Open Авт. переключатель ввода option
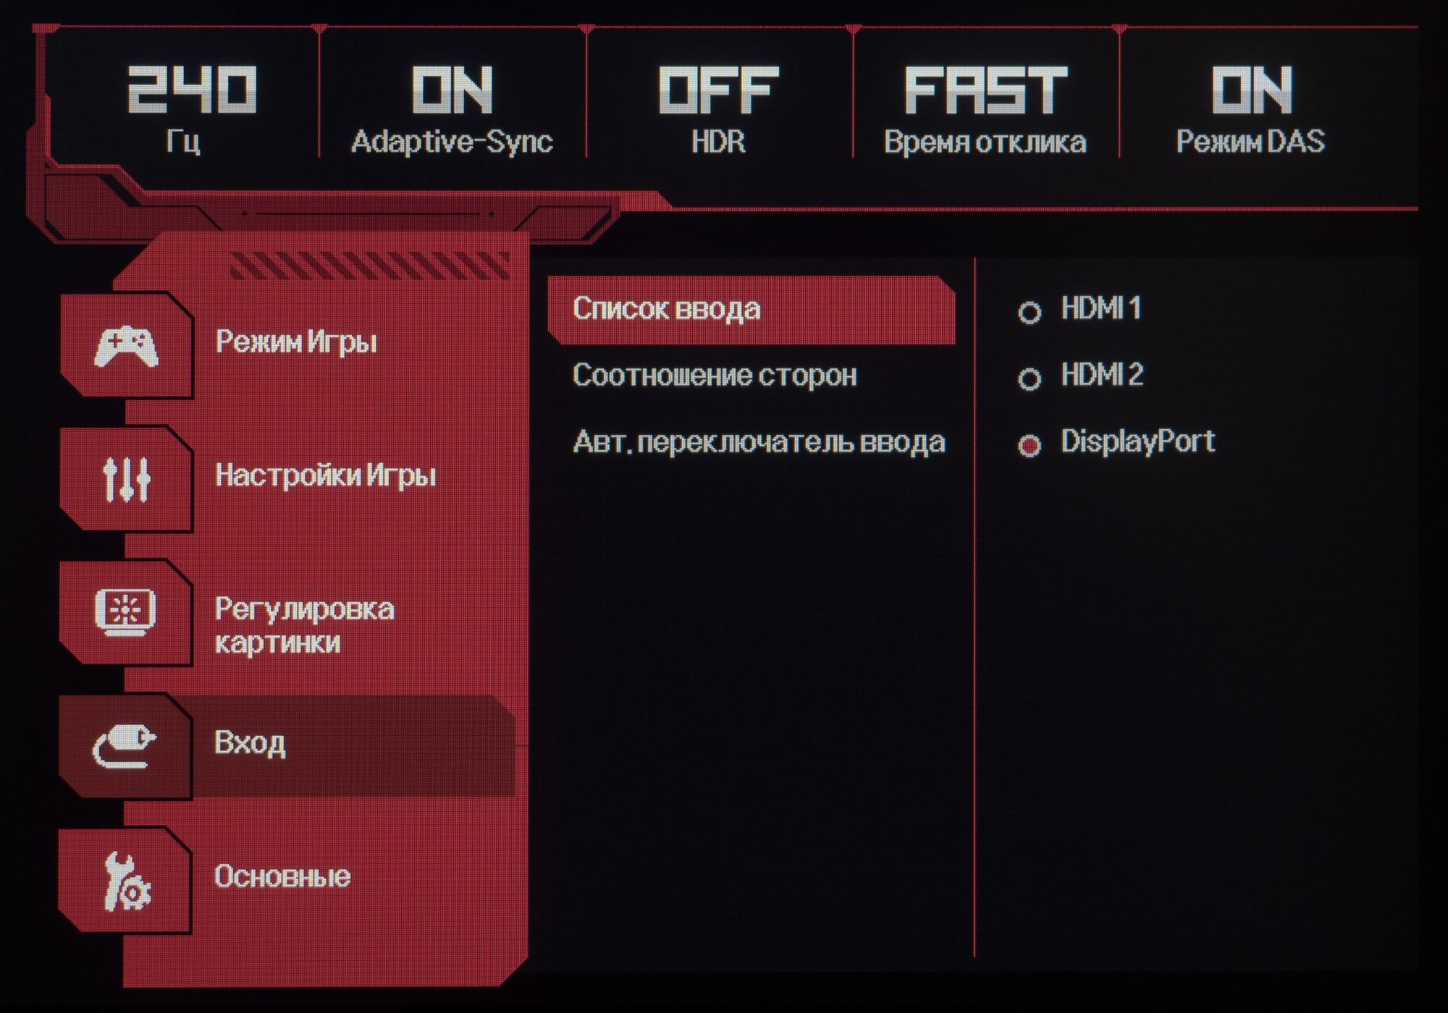The height and width of the screenshot is (1013, 1448). point(759,441)
